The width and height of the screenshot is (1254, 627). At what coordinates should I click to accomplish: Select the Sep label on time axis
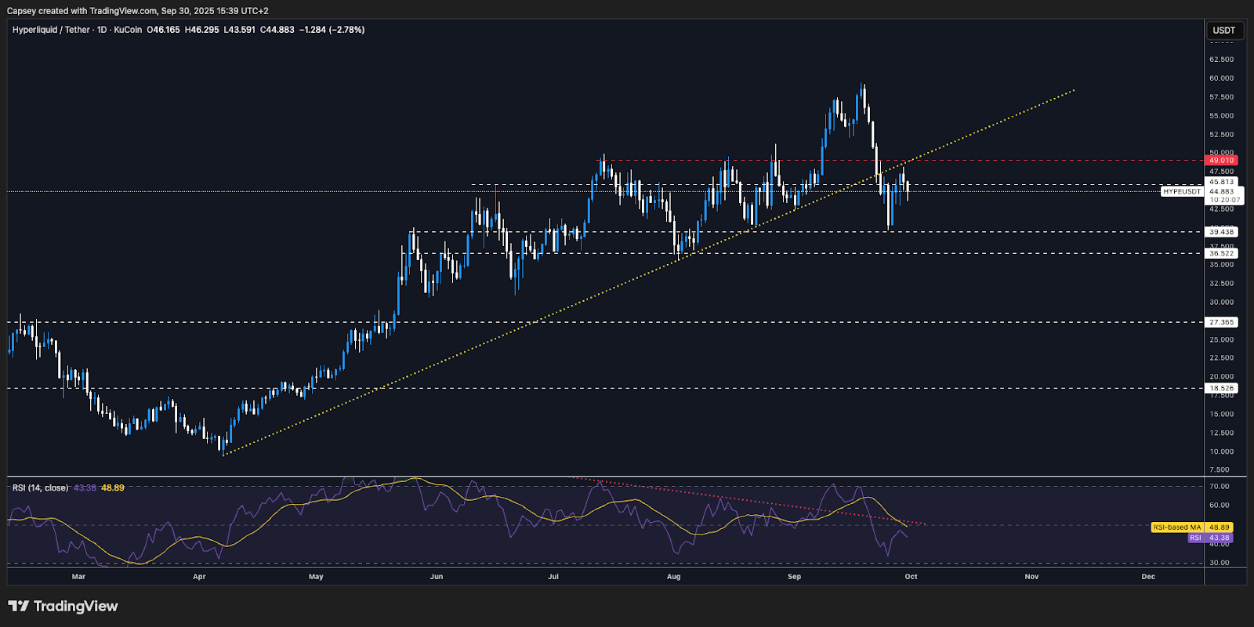click(794, 576)
